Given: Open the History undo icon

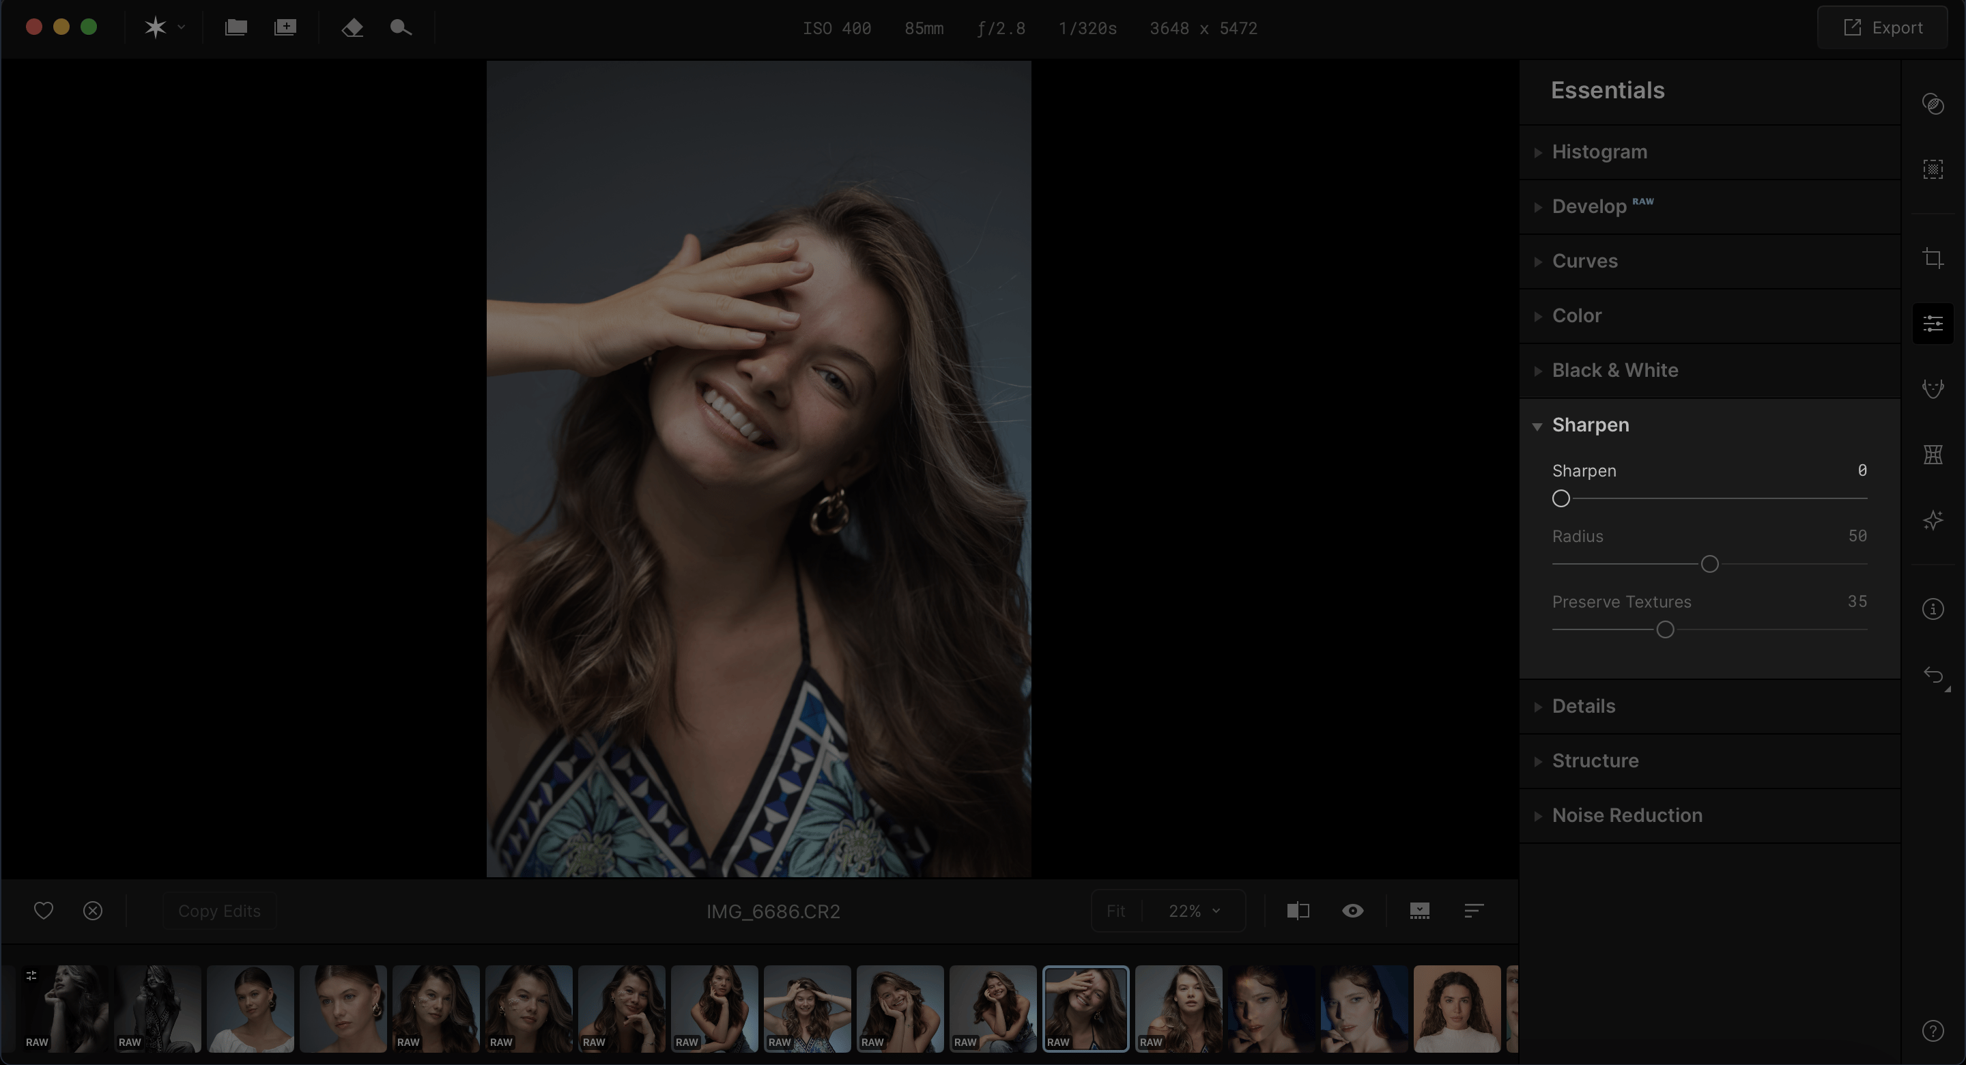Looking at the screenshot, I should tap(1933, 675).
